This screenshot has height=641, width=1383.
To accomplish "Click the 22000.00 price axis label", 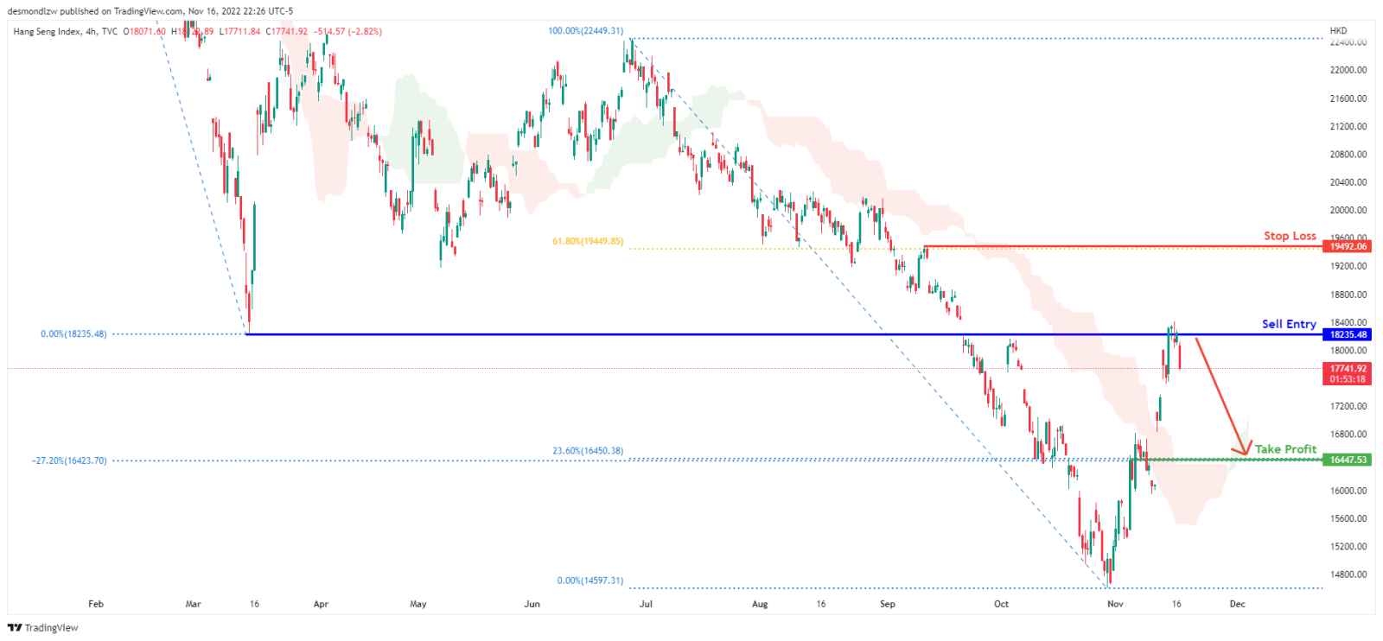I will click(x=1348, y=70).
